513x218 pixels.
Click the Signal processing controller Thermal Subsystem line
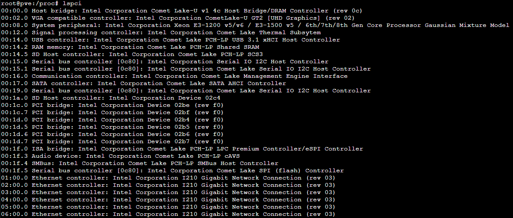(x=161, y=32)
